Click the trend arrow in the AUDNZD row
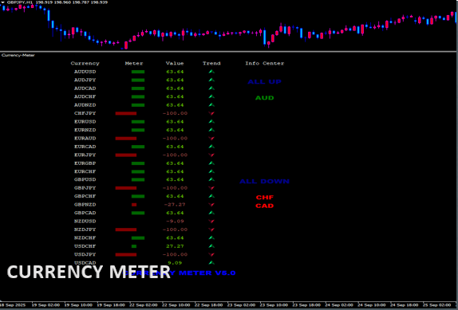 coord(211,104)
